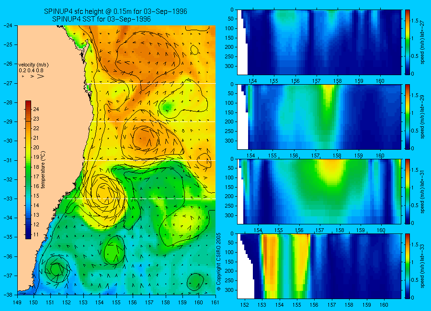Image resolution: width=431 pixels, height=311 pixels.
Task: Click the speed color bar for lat=-27
Action: tap(407, 42)
